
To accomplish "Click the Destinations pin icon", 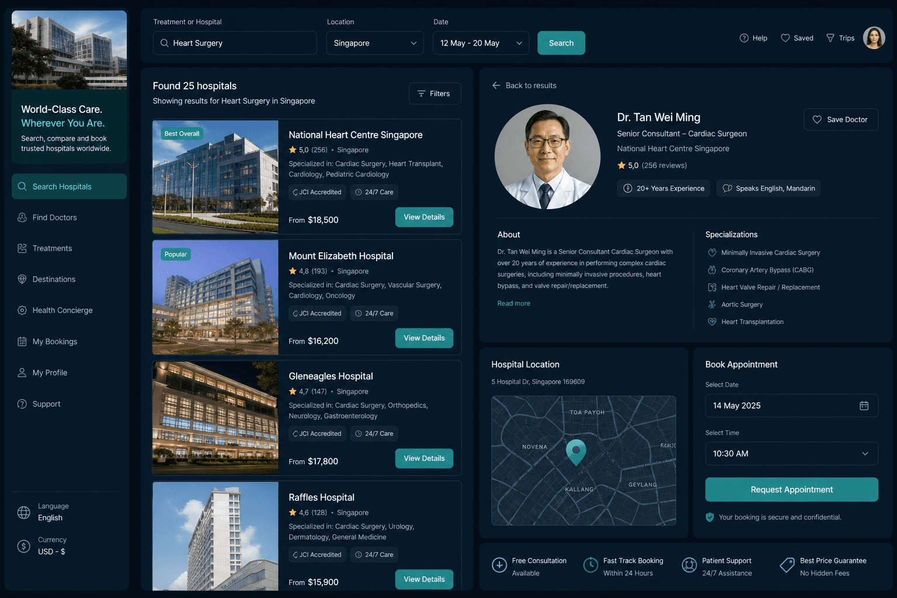I will 22,279.
